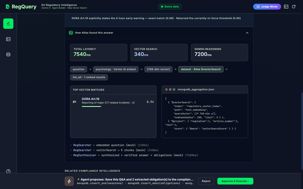Click the RegQuery title text
Viewport: 303px width, 189px height.
24,7
